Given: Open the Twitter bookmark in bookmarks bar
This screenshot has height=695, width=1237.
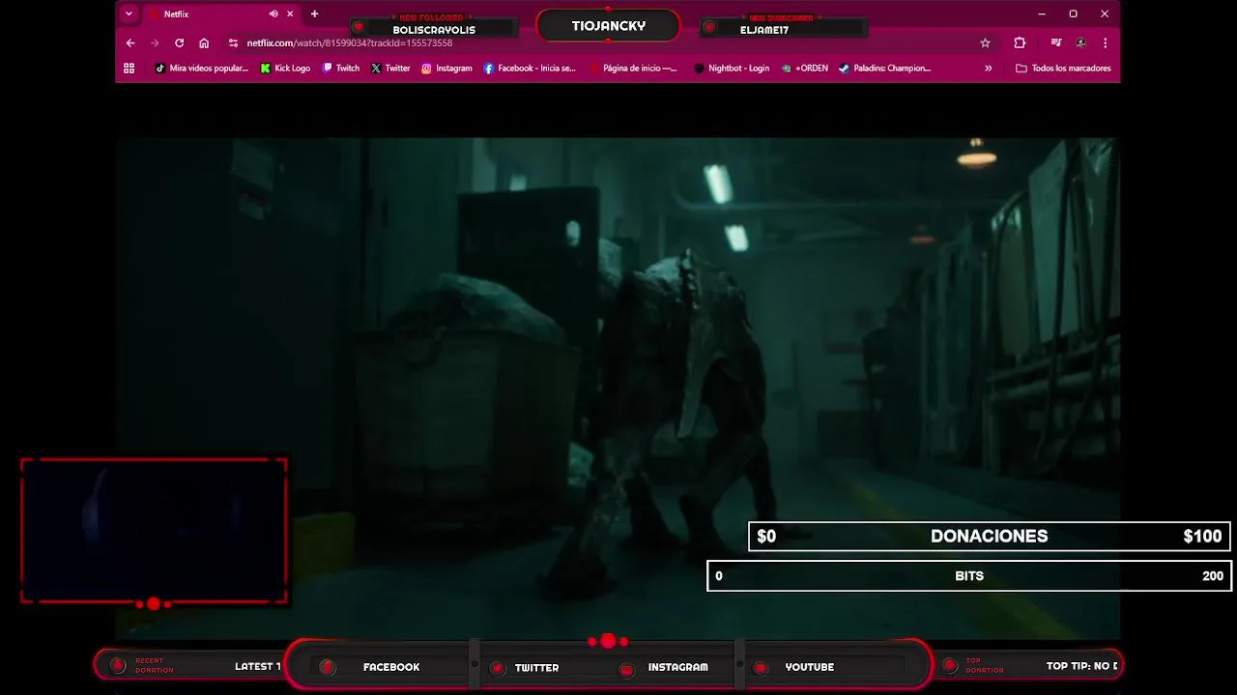Looking at the screenshot, I should tap(390, 69).
